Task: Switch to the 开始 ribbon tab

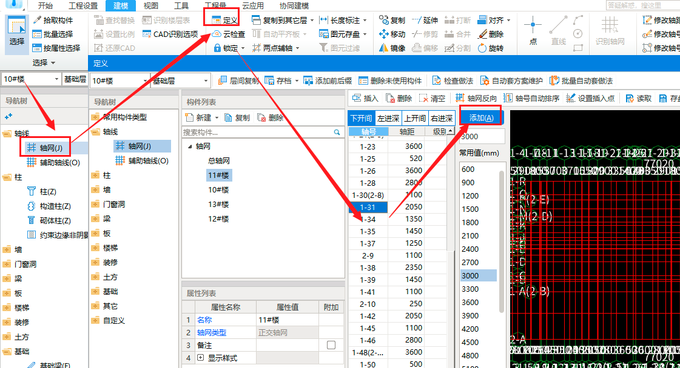Action: (45, 5)
